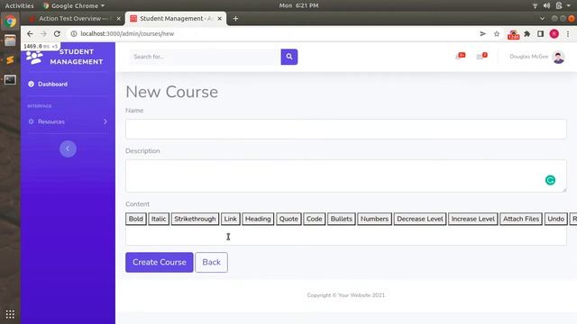The height and width of the screenshot is (324, 577).
Task: Toggle Strikethrough formatting
Action: (x=195, y=219)
